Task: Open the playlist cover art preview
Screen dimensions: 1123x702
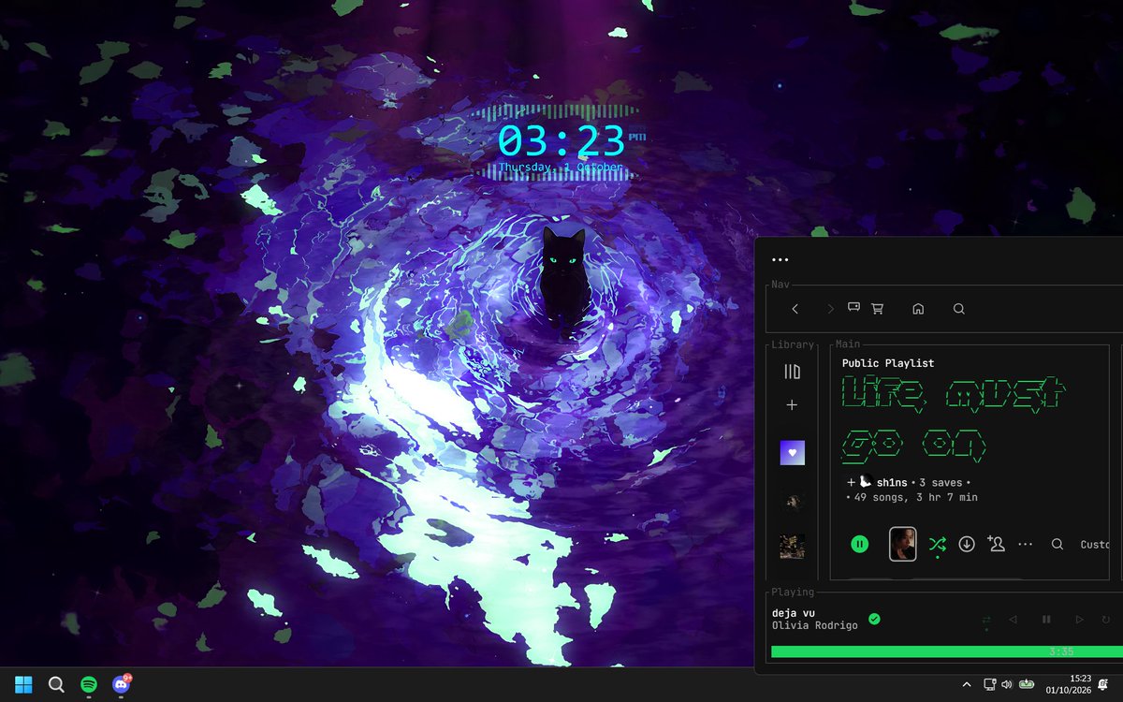Action: point(902,544)
